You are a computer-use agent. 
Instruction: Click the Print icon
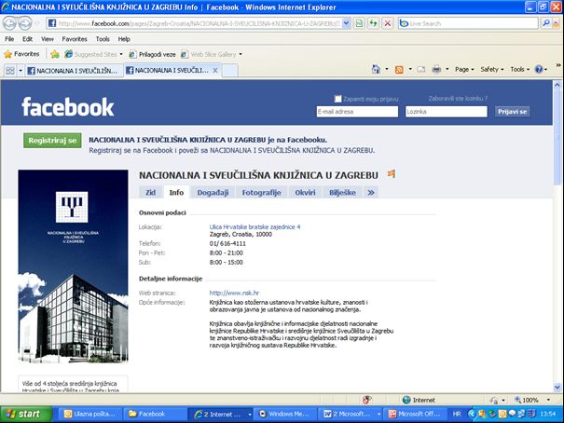click(x=436, y=69)
